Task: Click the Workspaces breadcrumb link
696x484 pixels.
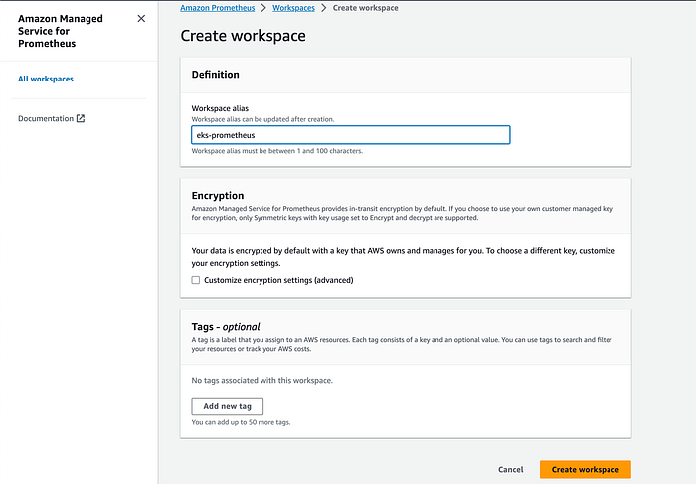Action: click(293, 8)
